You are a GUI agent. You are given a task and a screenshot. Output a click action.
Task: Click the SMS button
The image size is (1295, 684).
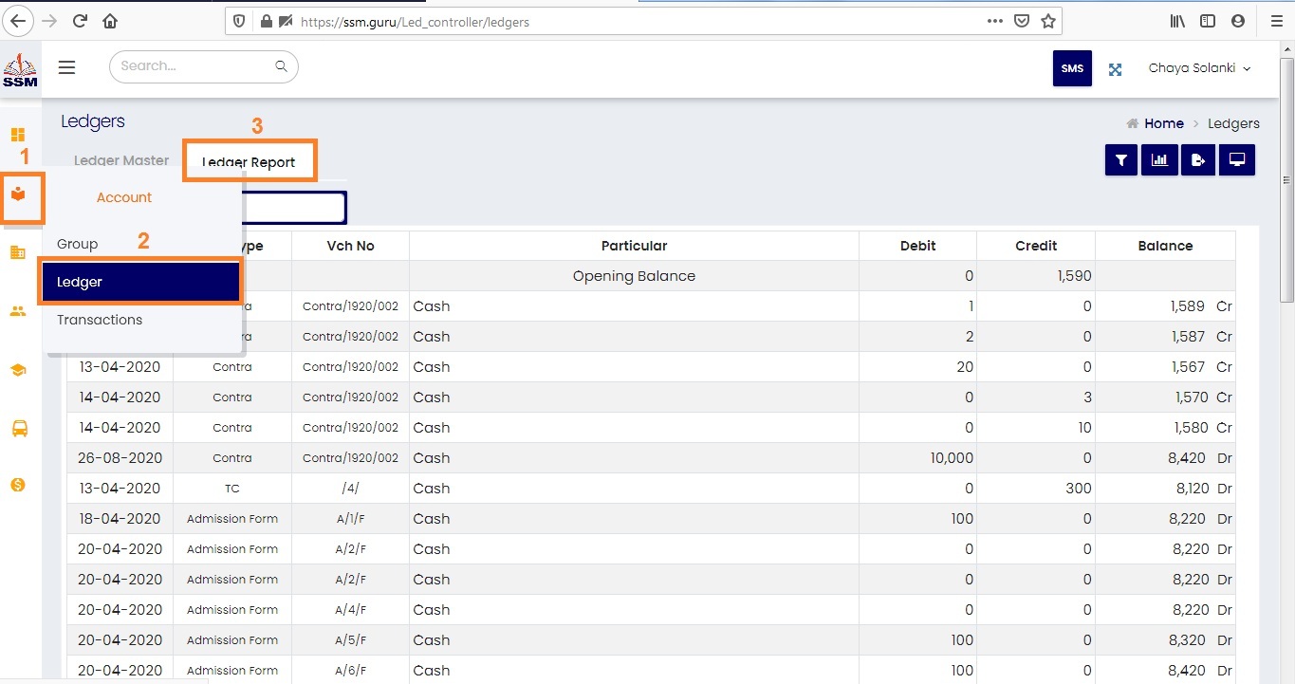click(x=1072, y=68)
